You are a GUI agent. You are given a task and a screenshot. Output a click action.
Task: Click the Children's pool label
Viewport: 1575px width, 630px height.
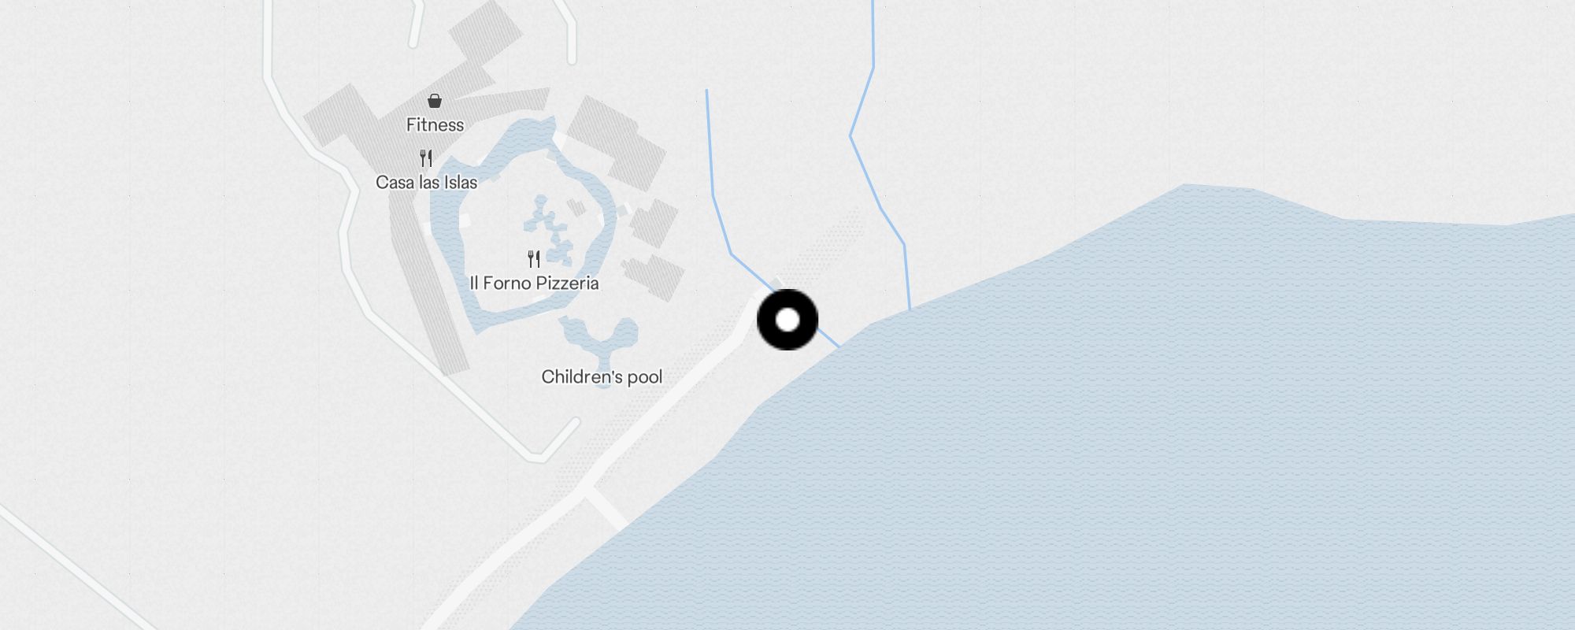coord(602,377)
